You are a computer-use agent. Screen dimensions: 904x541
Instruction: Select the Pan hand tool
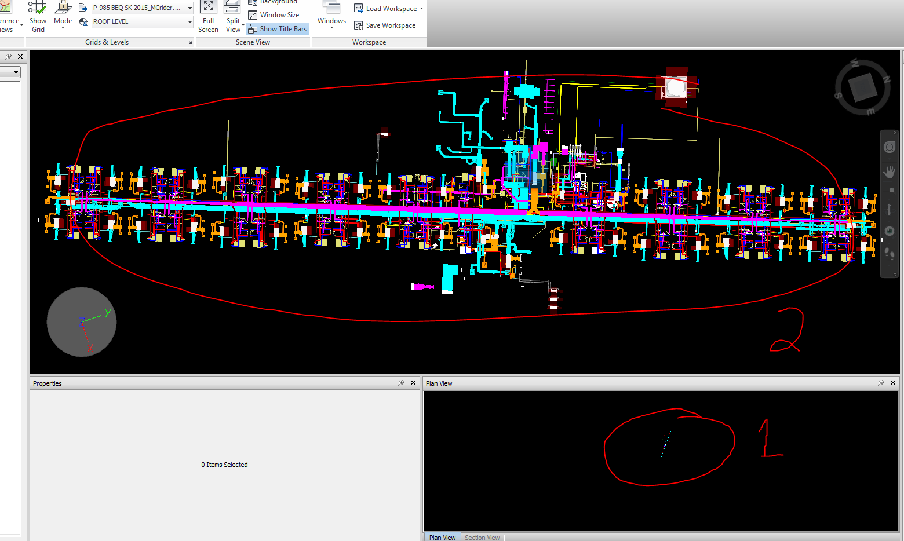tap(890, 172)
